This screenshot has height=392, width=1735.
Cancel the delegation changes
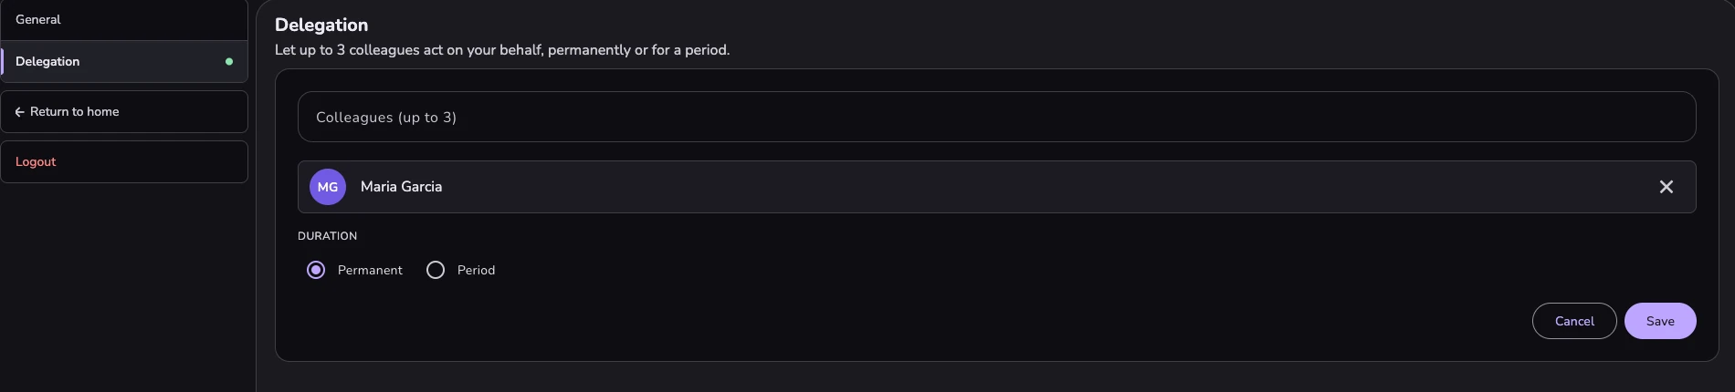[x=1574, y=321]
